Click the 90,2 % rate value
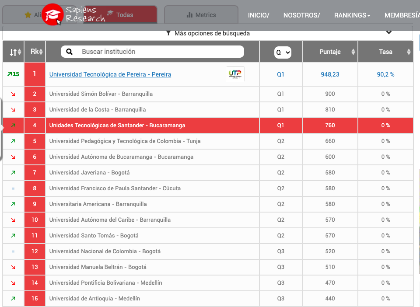 point(385,74)
